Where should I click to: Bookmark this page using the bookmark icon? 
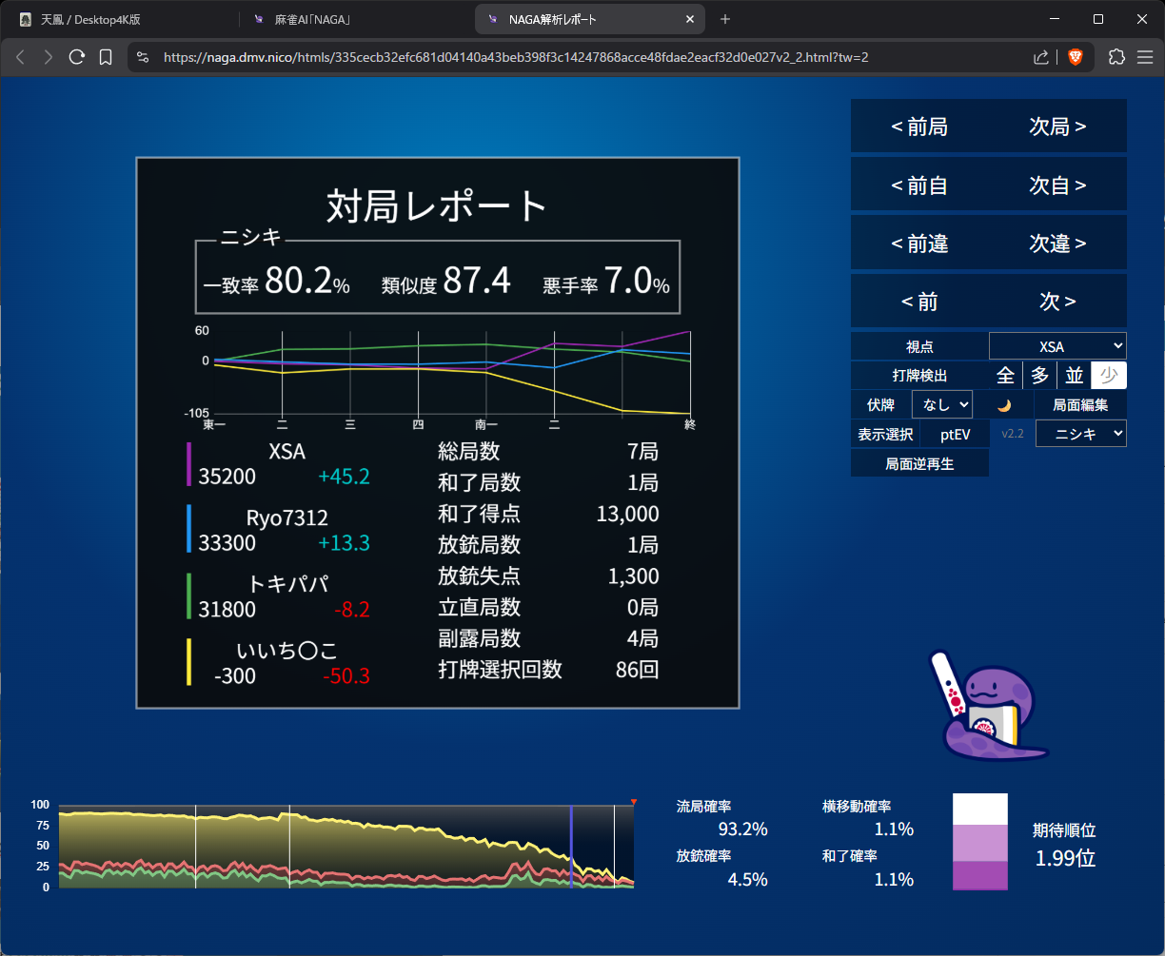(106, 57)
